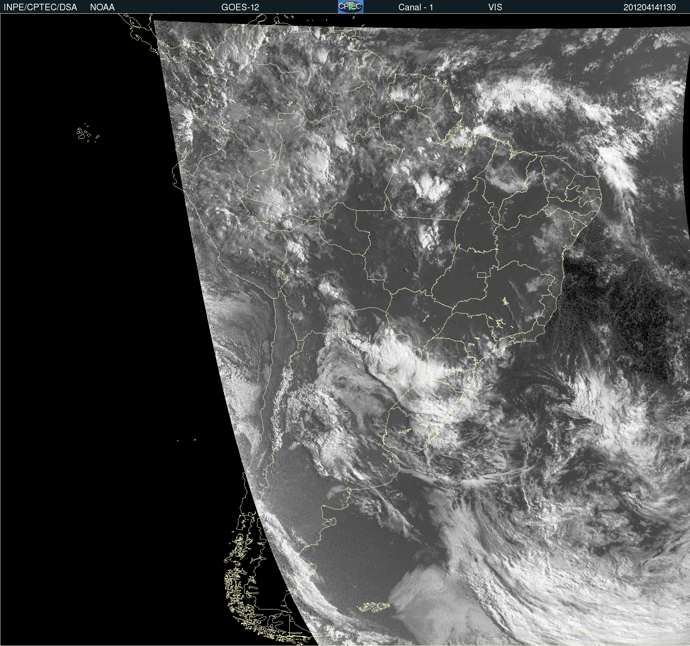Click the 201204141130 timestamp
690x646 pixels.
650,7
